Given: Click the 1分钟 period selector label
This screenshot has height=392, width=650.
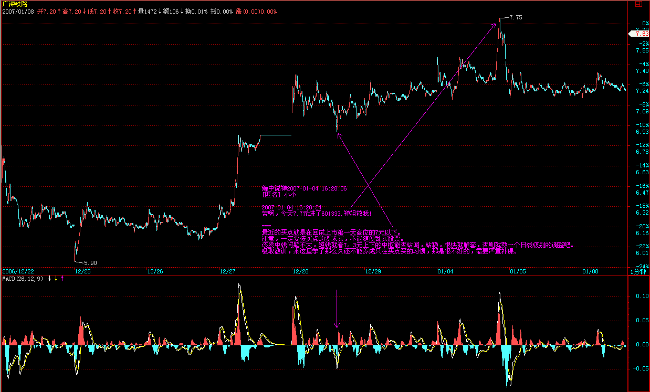Looking at the screenshot, I should pyautogui.click(x=638, y=272).
